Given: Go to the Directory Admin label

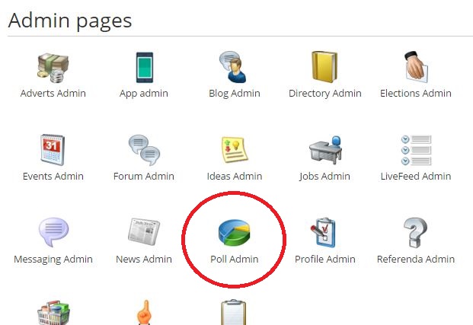Looking at the screenshot, I should (x=325, y=94).
